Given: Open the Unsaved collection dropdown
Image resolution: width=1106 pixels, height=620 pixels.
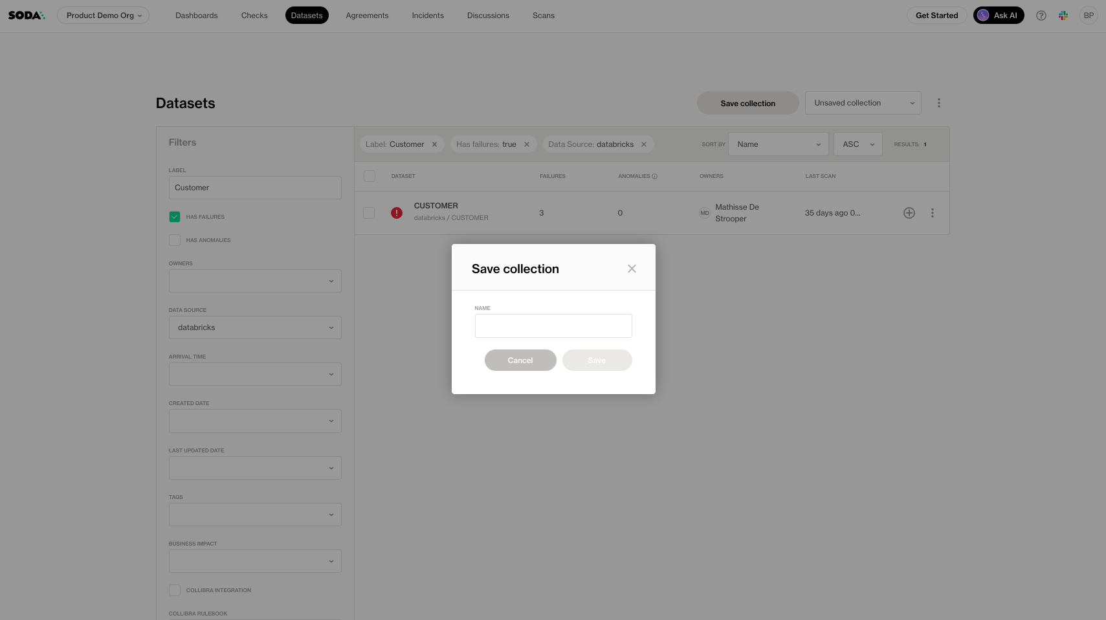Looking at the screenshot, I should 863,103.
